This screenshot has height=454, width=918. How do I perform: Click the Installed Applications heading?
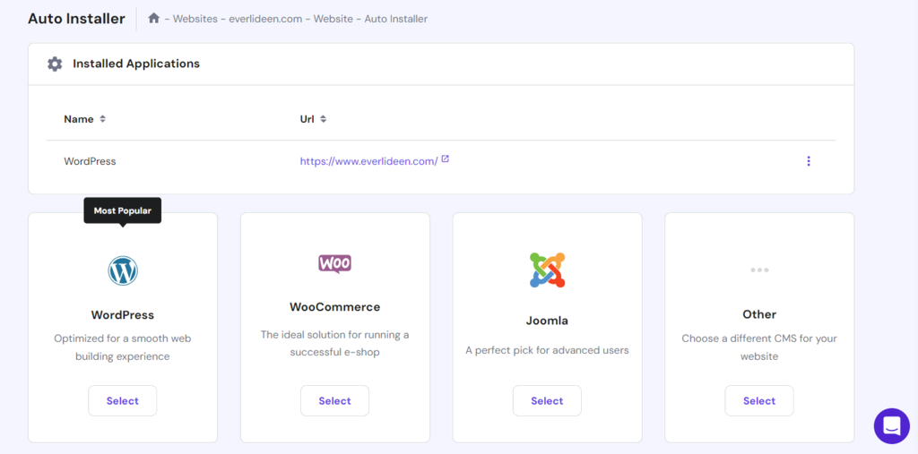(136, 64)
